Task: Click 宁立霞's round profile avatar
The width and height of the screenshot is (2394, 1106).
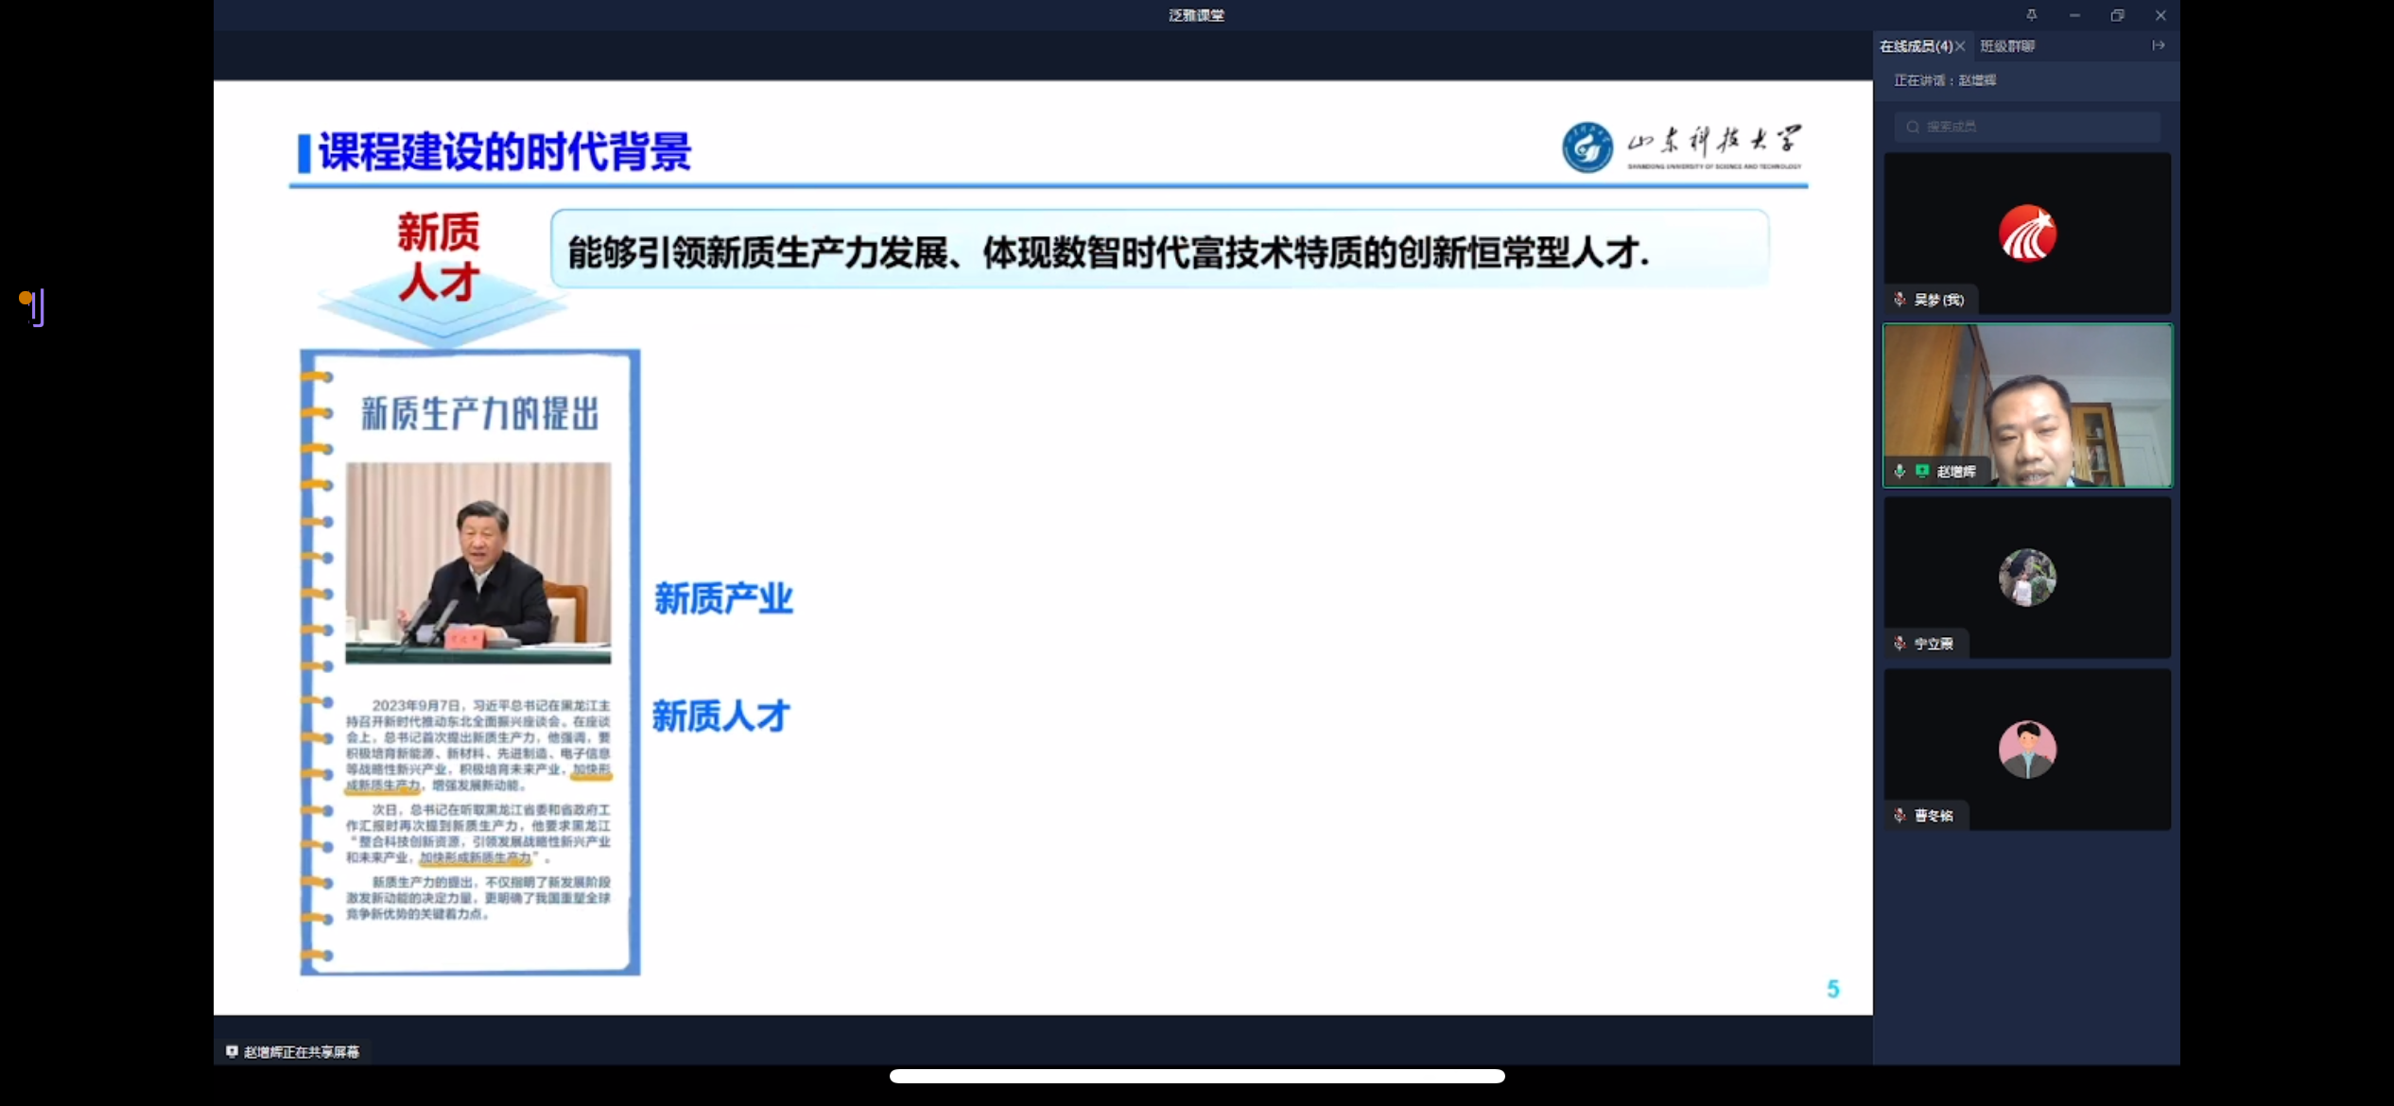Action: (x=2027, y=577)
